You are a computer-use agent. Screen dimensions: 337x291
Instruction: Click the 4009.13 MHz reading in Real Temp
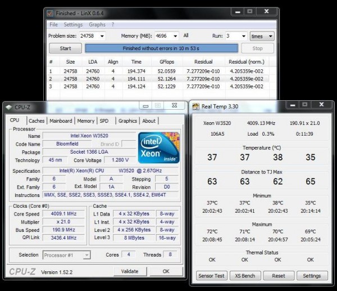tap(261, 123)
